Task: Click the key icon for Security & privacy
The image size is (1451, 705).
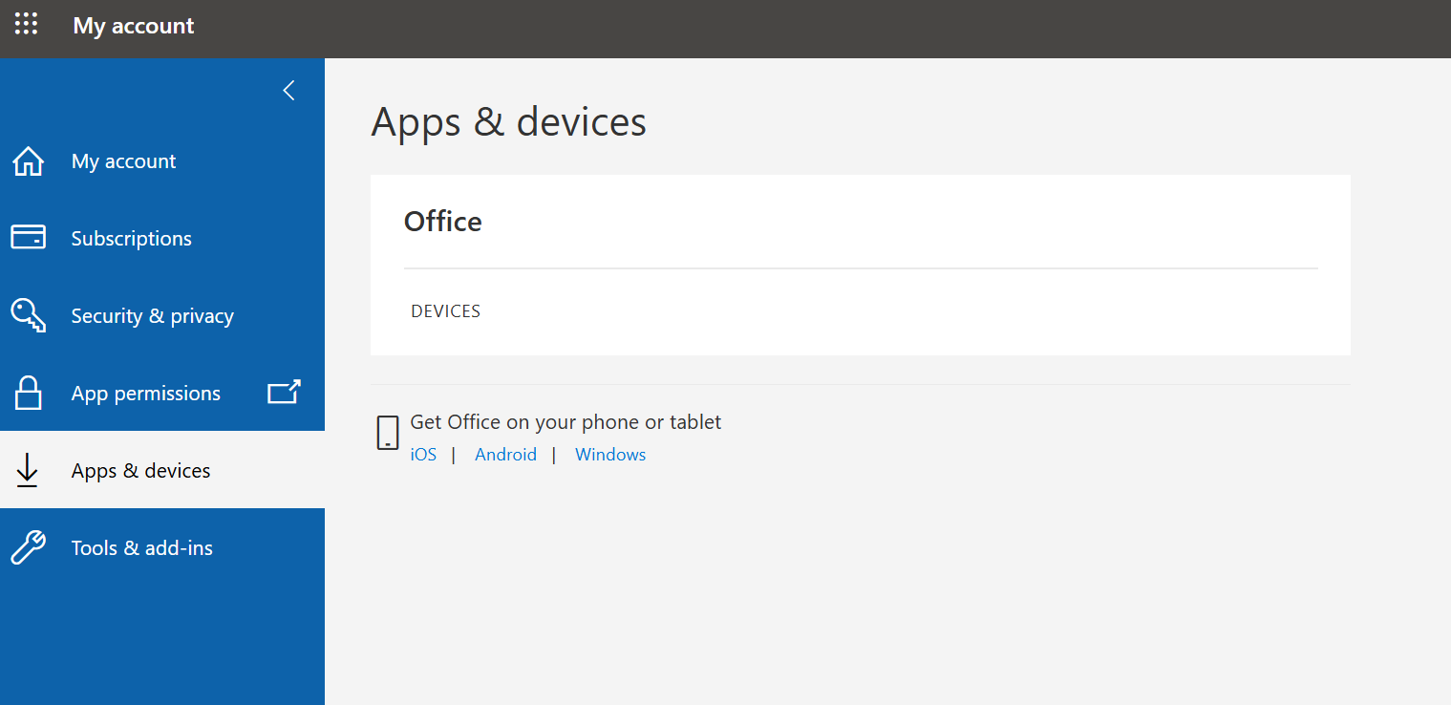Action: click(x=28, y=315)
